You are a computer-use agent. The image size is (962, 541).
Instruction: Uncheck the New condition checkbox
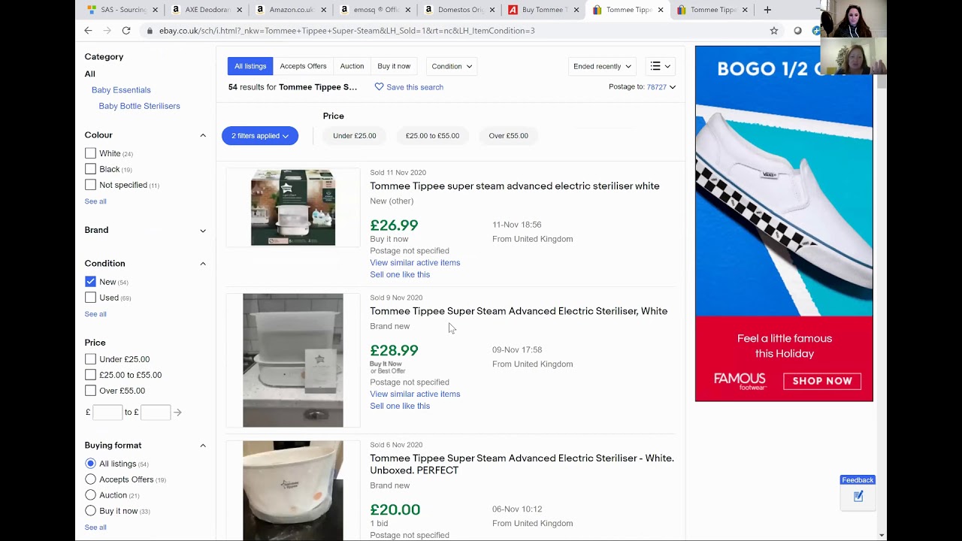coord(91,282)
